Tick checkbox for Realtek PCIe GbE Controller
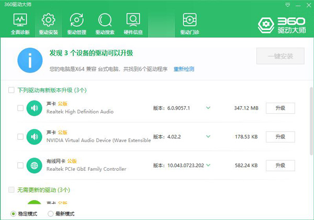The height and width of the screenshot is (220, 314). click(20, 166)
